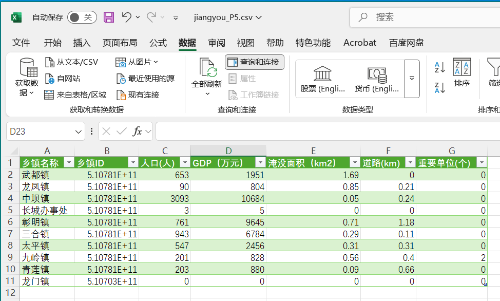Screen dimensions: 500x301
Task: Click 自网站 import button
Action: (63, 78)
